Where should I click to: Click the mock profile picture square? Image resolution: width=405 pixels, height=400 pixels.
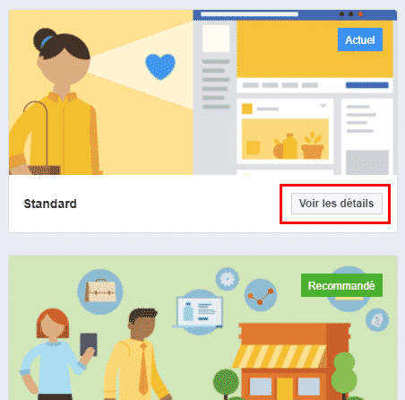pos(216,39)
